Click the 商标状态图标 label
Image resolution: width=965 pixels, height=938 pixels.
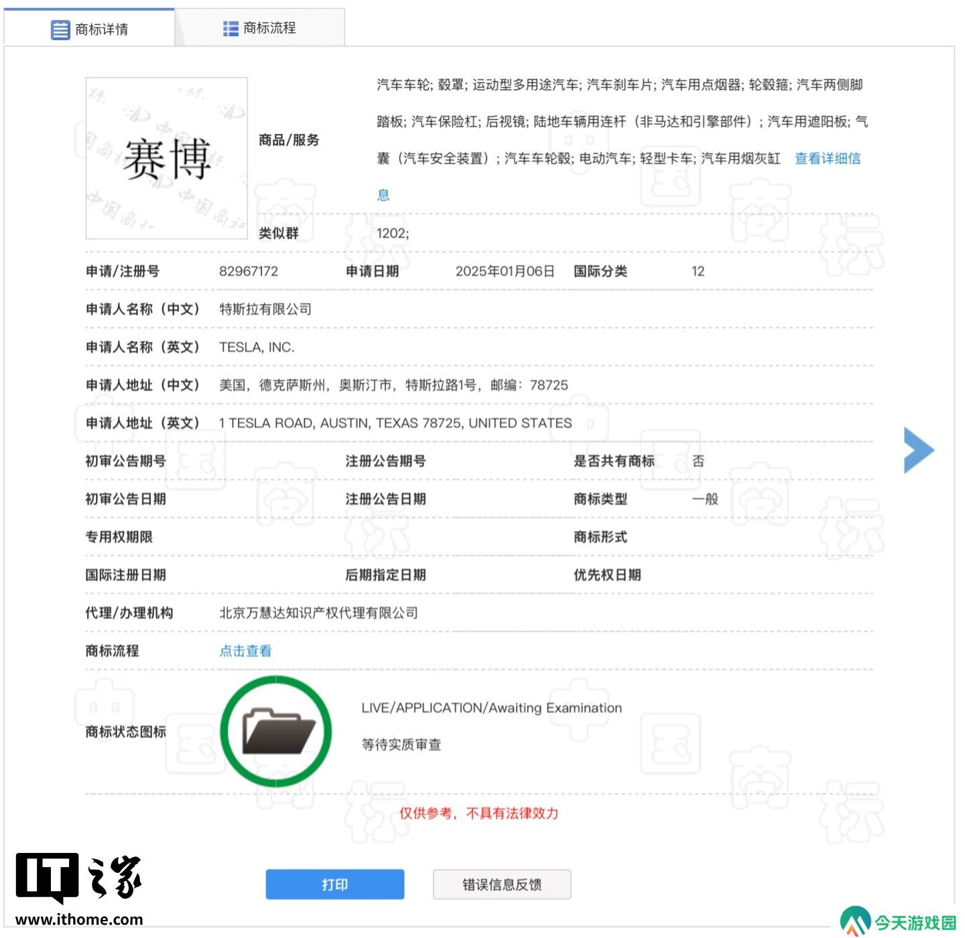coord(126,732)
